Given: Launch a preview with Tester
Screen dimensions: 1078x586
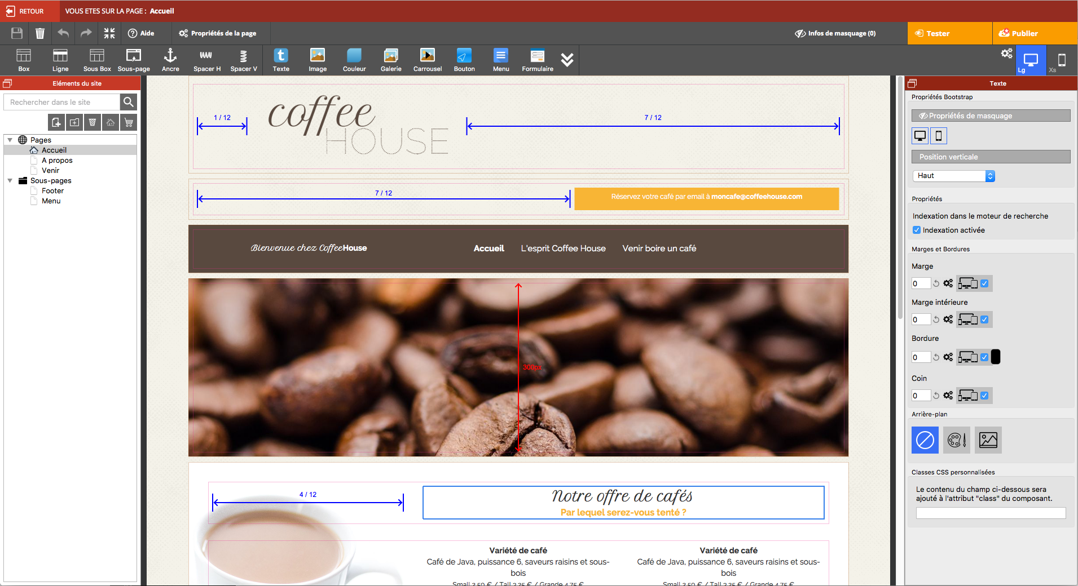Looking at the screenshot, I should [x=949, y=33].
